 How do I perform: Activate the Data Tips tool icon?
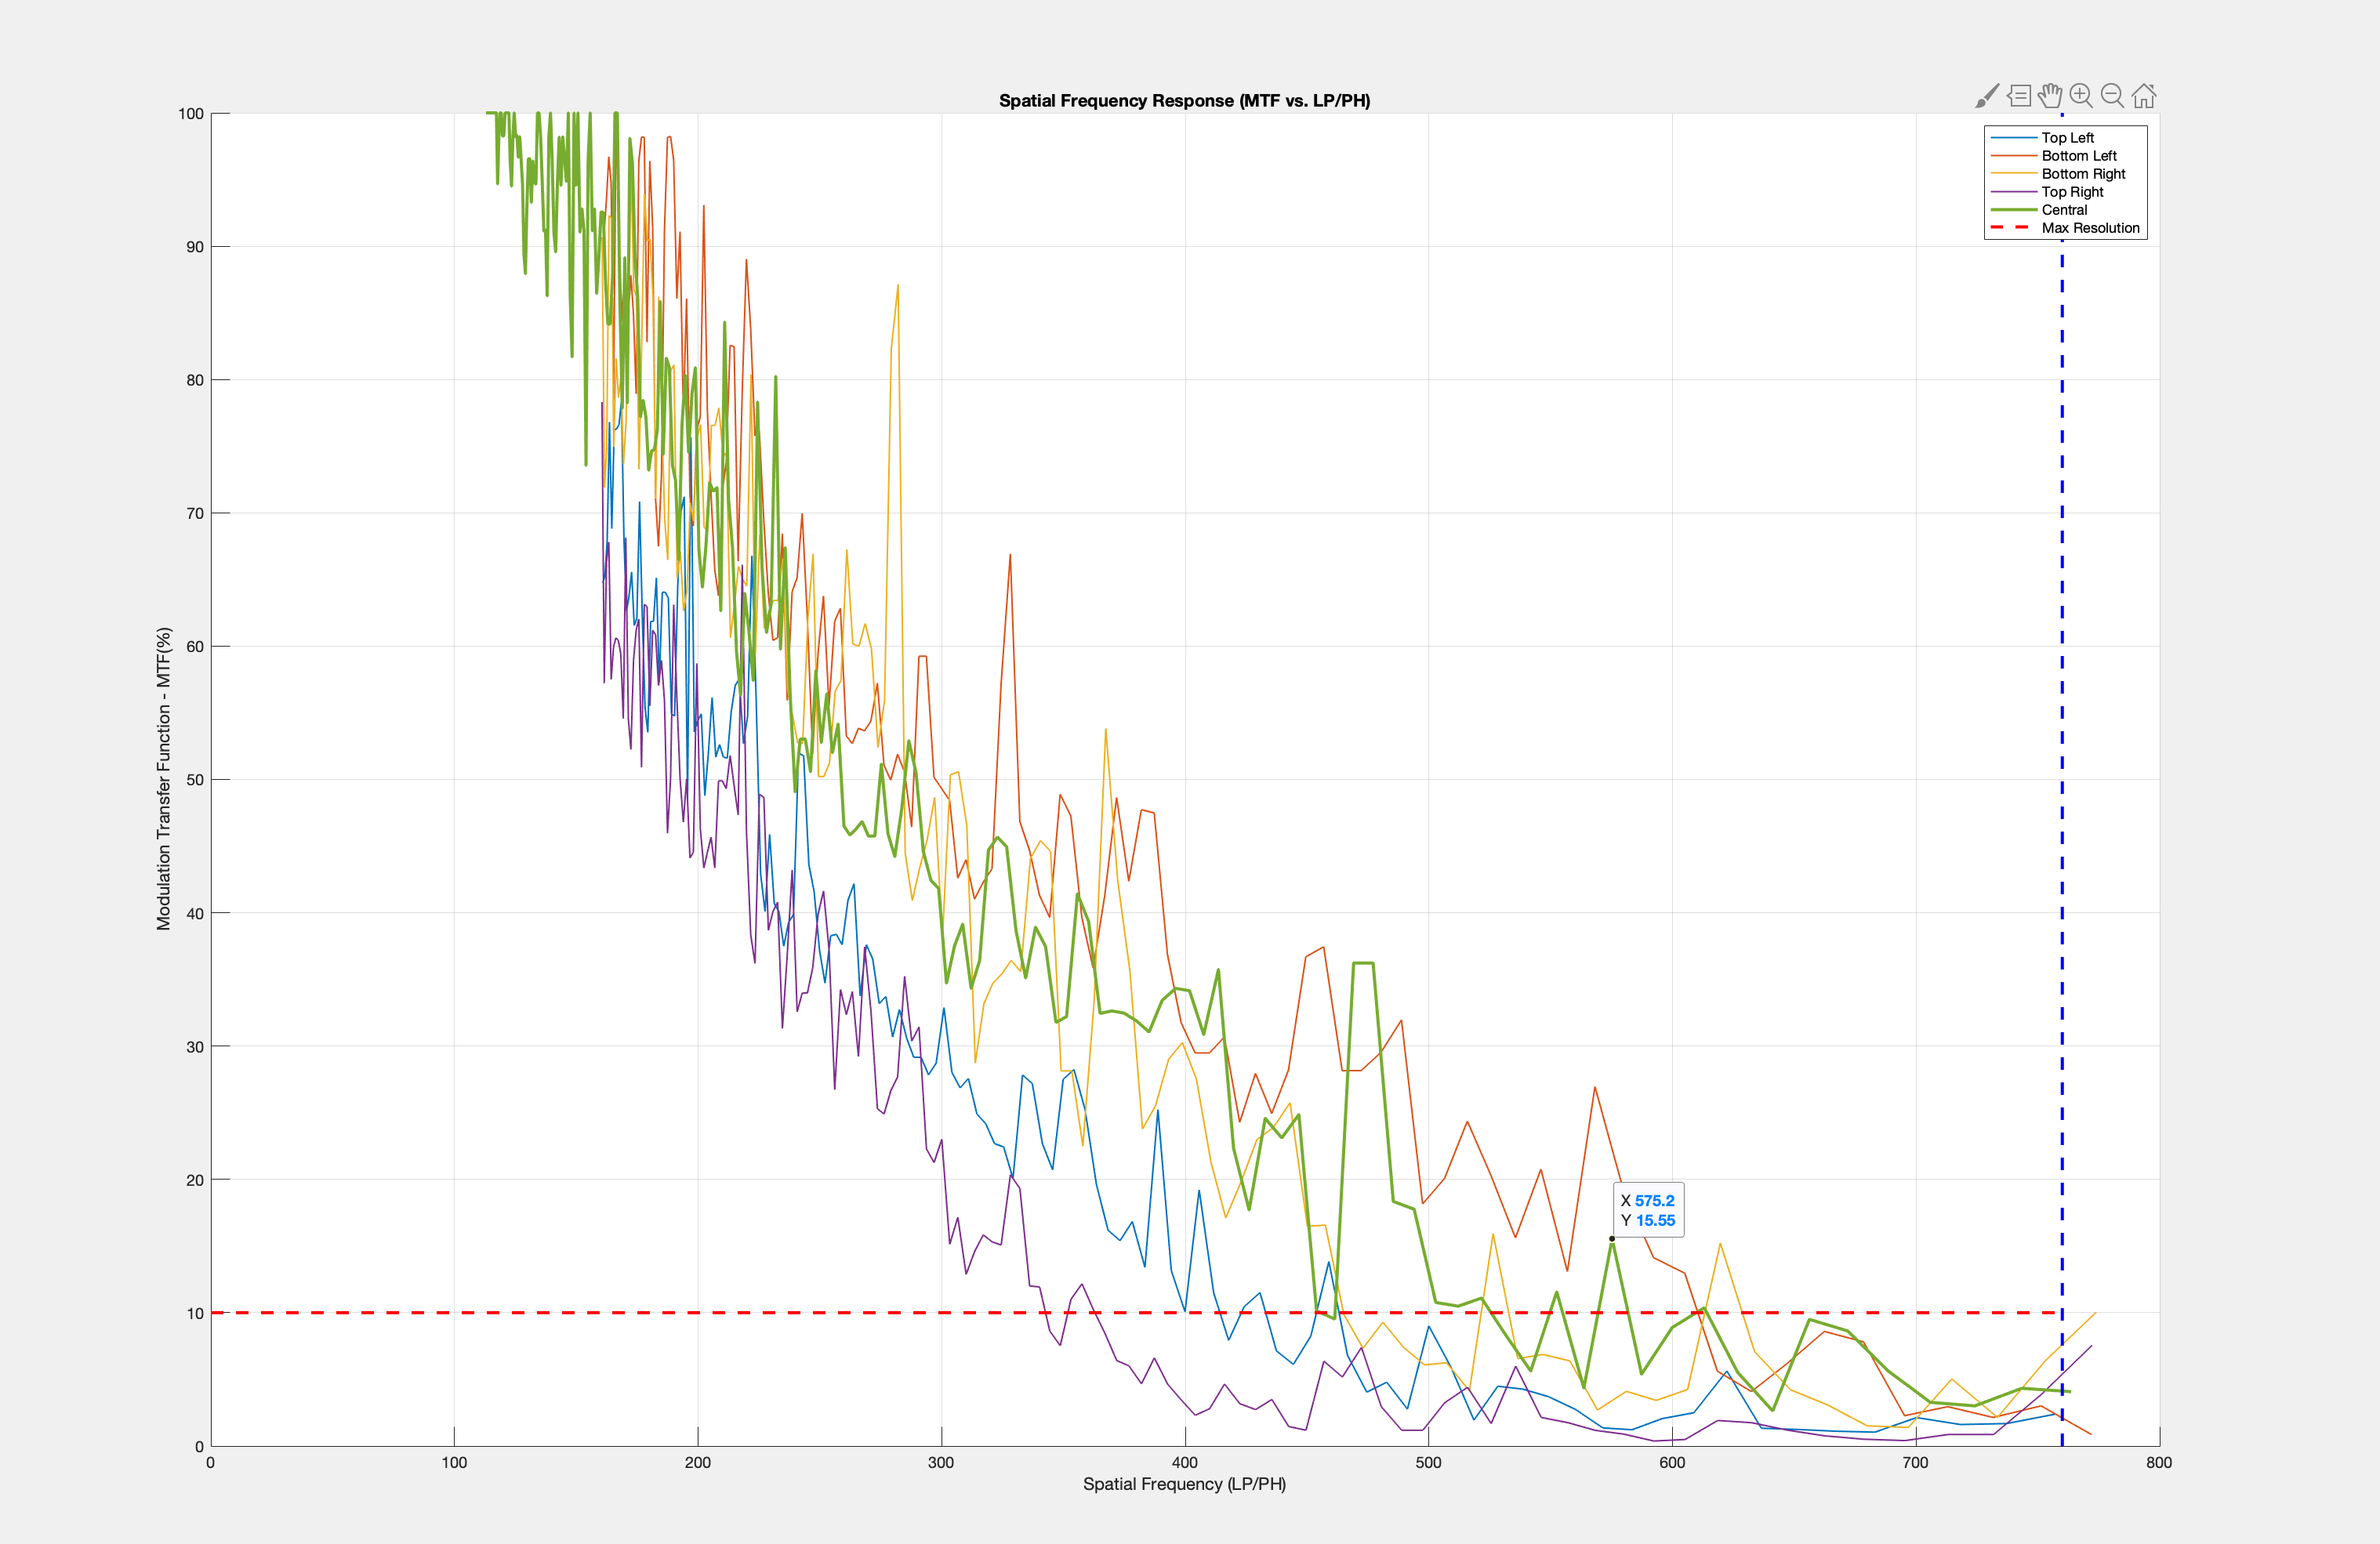pos(2019,96)
